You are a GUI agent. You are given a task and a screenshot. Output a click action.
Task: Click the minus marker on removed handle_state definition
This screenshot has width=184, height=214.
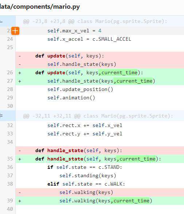click(20, 151)
